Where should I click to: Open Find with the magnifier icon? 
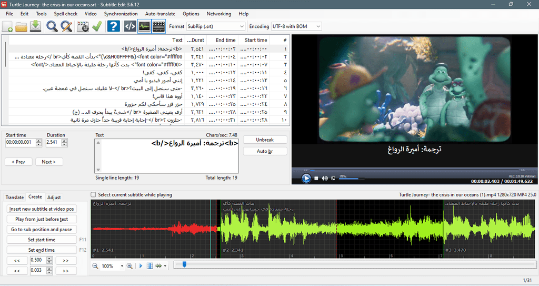pyautogui.click(x=52, y=26)
